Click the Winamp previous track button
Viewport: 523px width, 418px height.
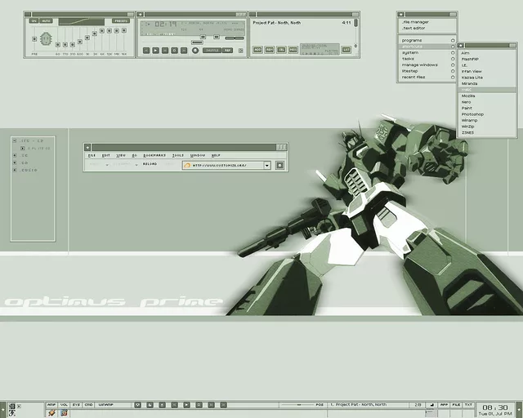146,51
